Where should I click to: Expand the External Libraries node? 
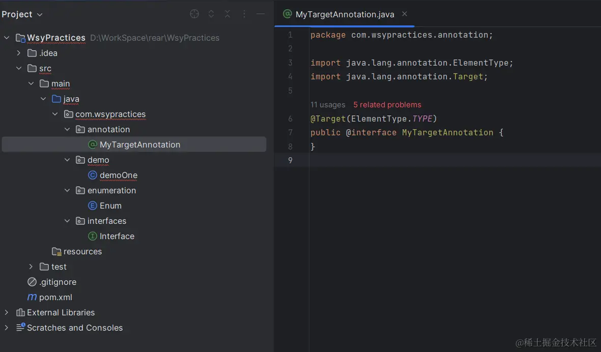pyautogui.click(x=7, y=312)
